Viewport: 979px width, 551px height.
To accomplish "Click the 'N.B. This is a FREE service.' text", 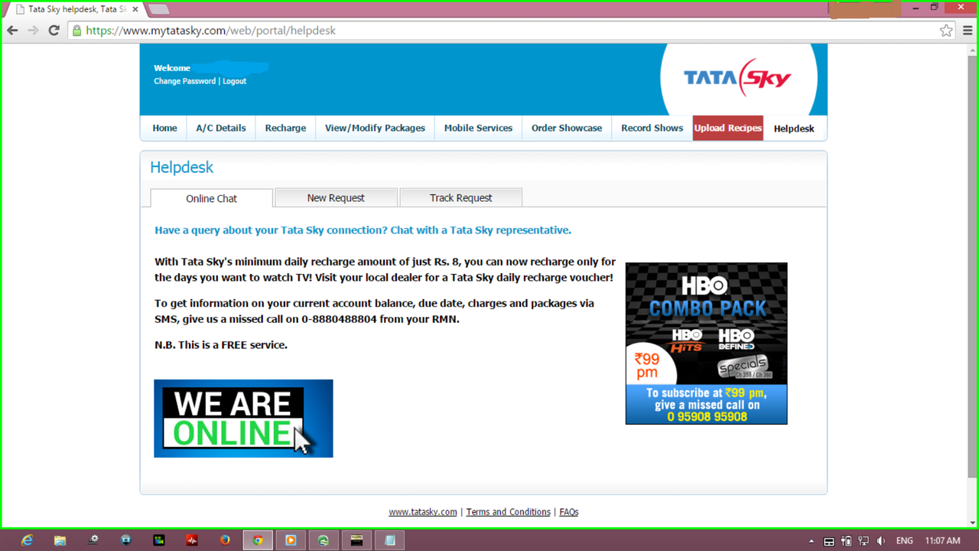I will pos(221,345).
